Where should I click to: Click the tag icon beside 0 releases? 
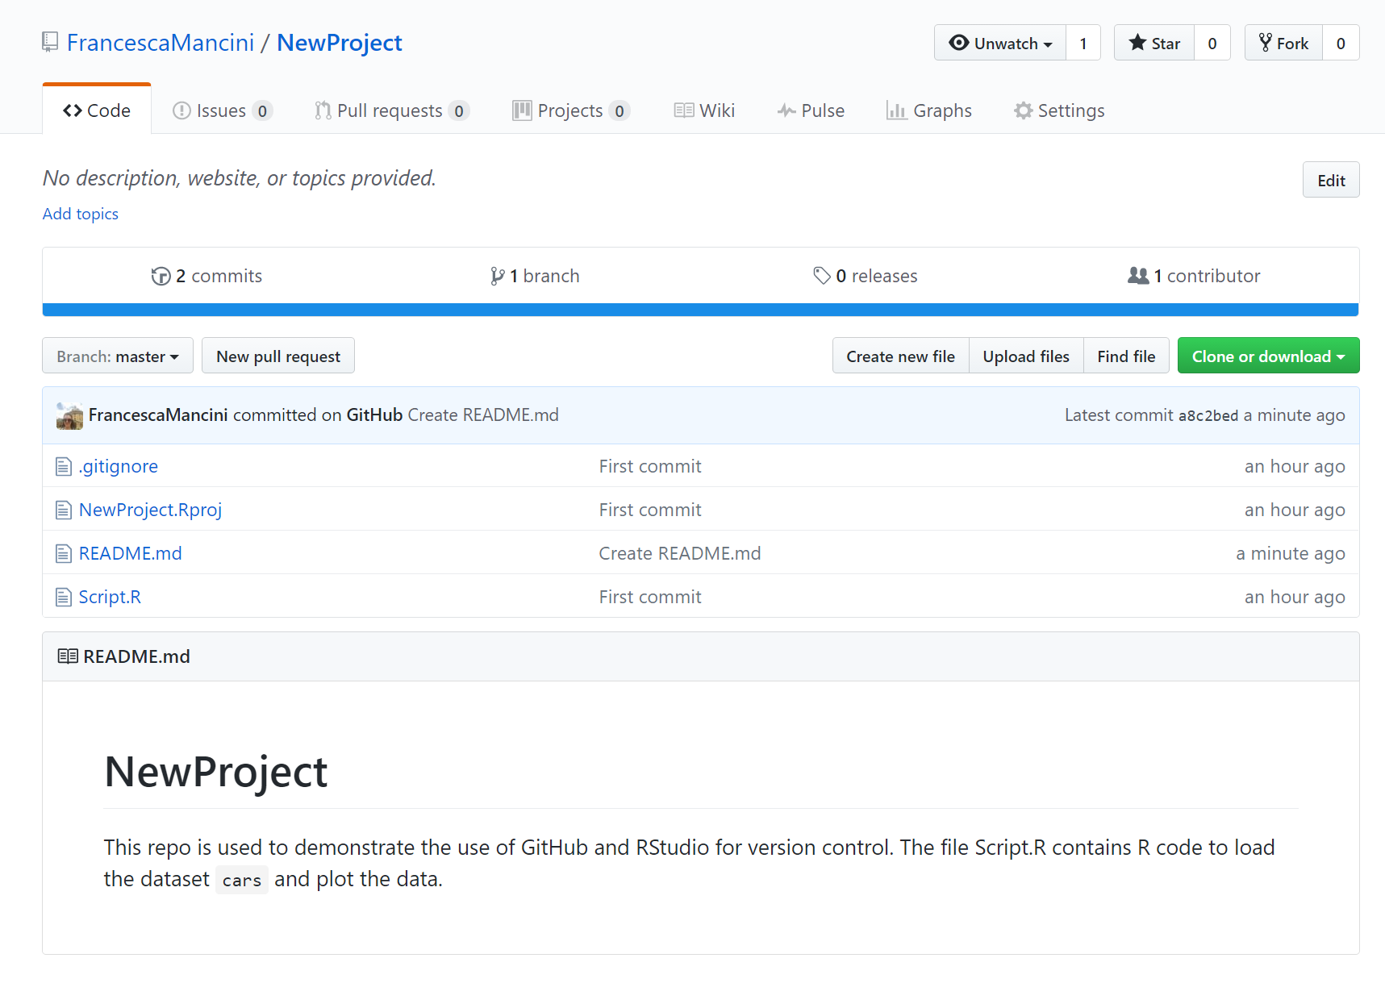[821, 276]
